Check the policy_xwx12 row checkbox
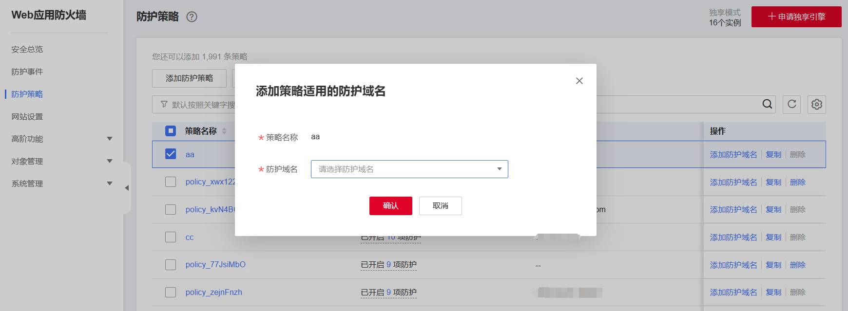This screenshot has width=848, height=311. [x=171, y=182]
